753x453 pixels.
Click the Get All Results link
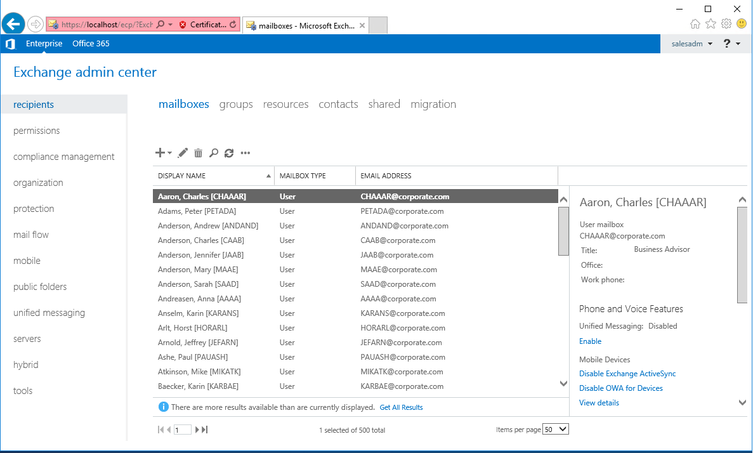401,407
